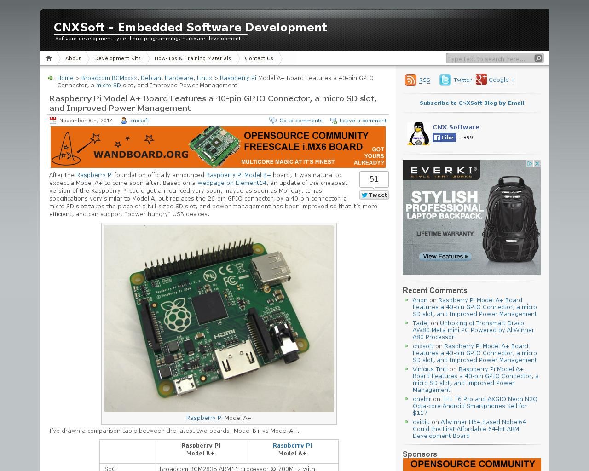
Task: Click the speech bubble icon for comments
Action: (273, 121)
